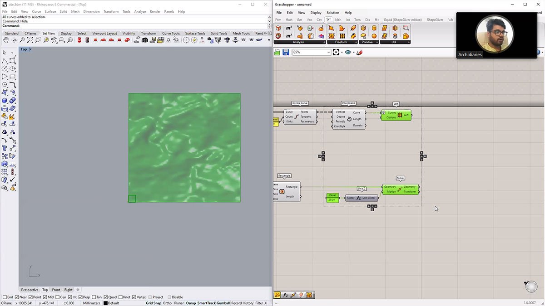Click the black Default layer color swatch
The height and width of the screenshot is (306, 545).
point(106,303)
